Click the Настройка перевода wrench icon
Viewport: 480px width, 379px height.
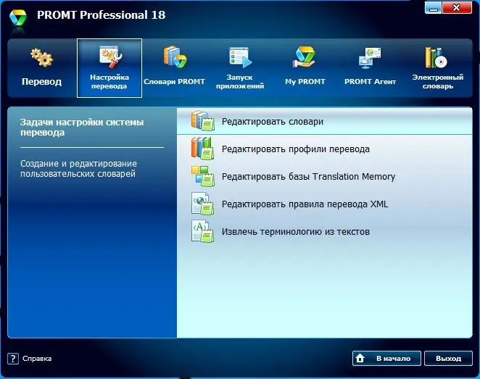(x=110, y=57)
